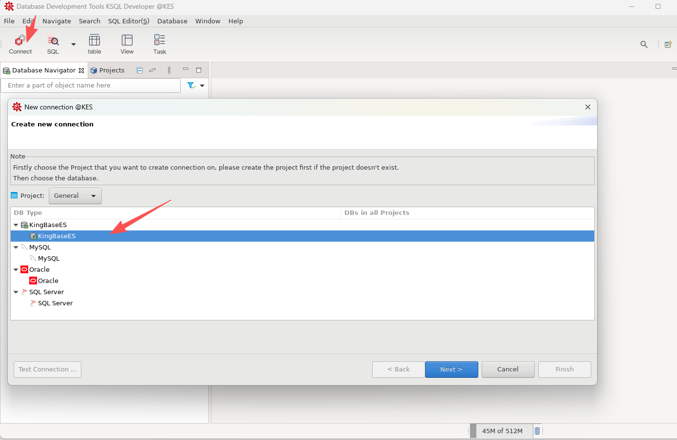Click the Collapse All icon in navigator
This screenshot has width=677, height=440.
(140, 70)
